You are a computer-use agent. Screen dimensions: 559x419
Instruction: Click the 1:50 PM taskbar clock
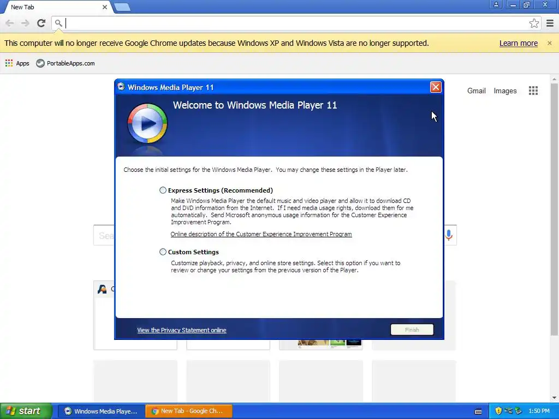point(539,411)
